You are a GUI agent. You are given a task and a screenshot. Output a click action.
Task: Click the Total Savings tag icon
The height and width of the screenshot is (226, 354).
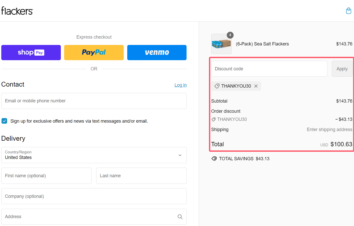click(214, 159)
